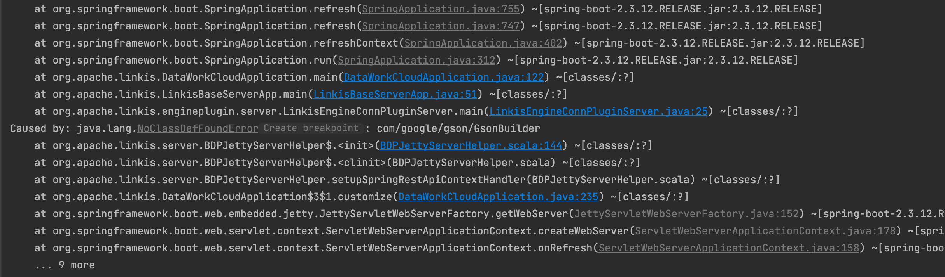945x277 pixels.
Task: Click the Create breakpoint inlay
Action: point(311,128)
